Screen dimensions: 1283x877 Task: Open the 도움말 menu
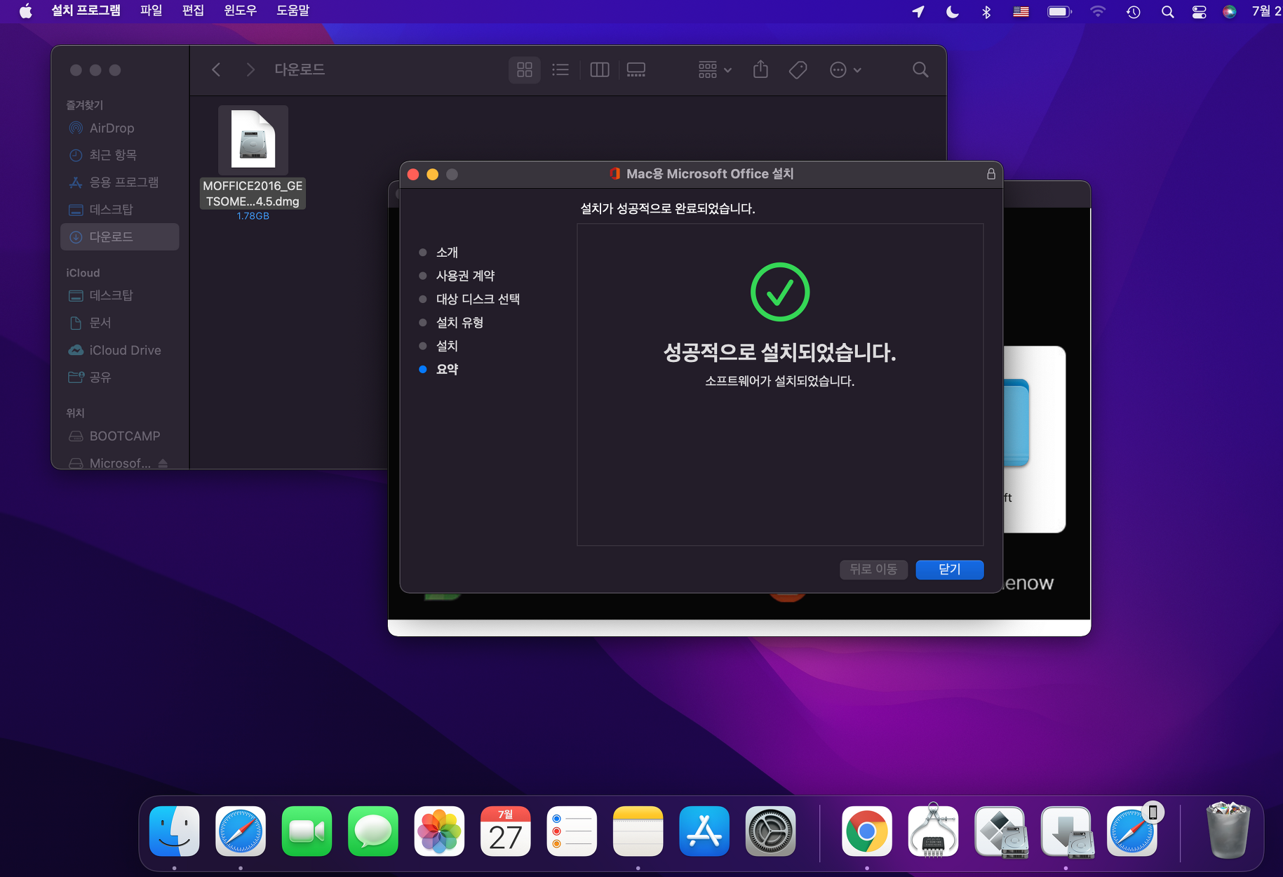click(x=293, y=11)
